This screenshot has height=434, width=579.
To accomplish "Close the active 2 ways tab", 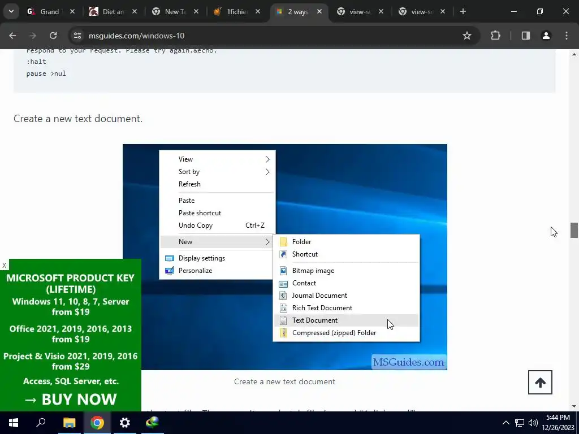I will (x=319, y=11).
